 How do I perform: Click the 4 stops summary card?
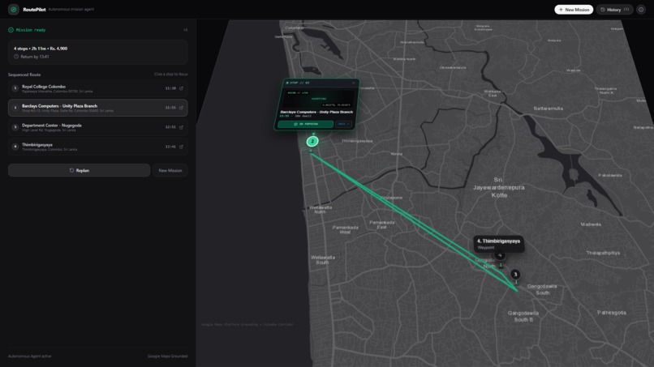[97, 52]
